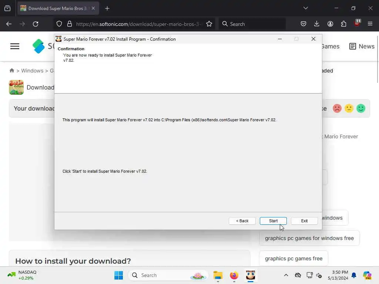Click the Super Mario game thumbnail icon
379x284 pixels.
16,87
